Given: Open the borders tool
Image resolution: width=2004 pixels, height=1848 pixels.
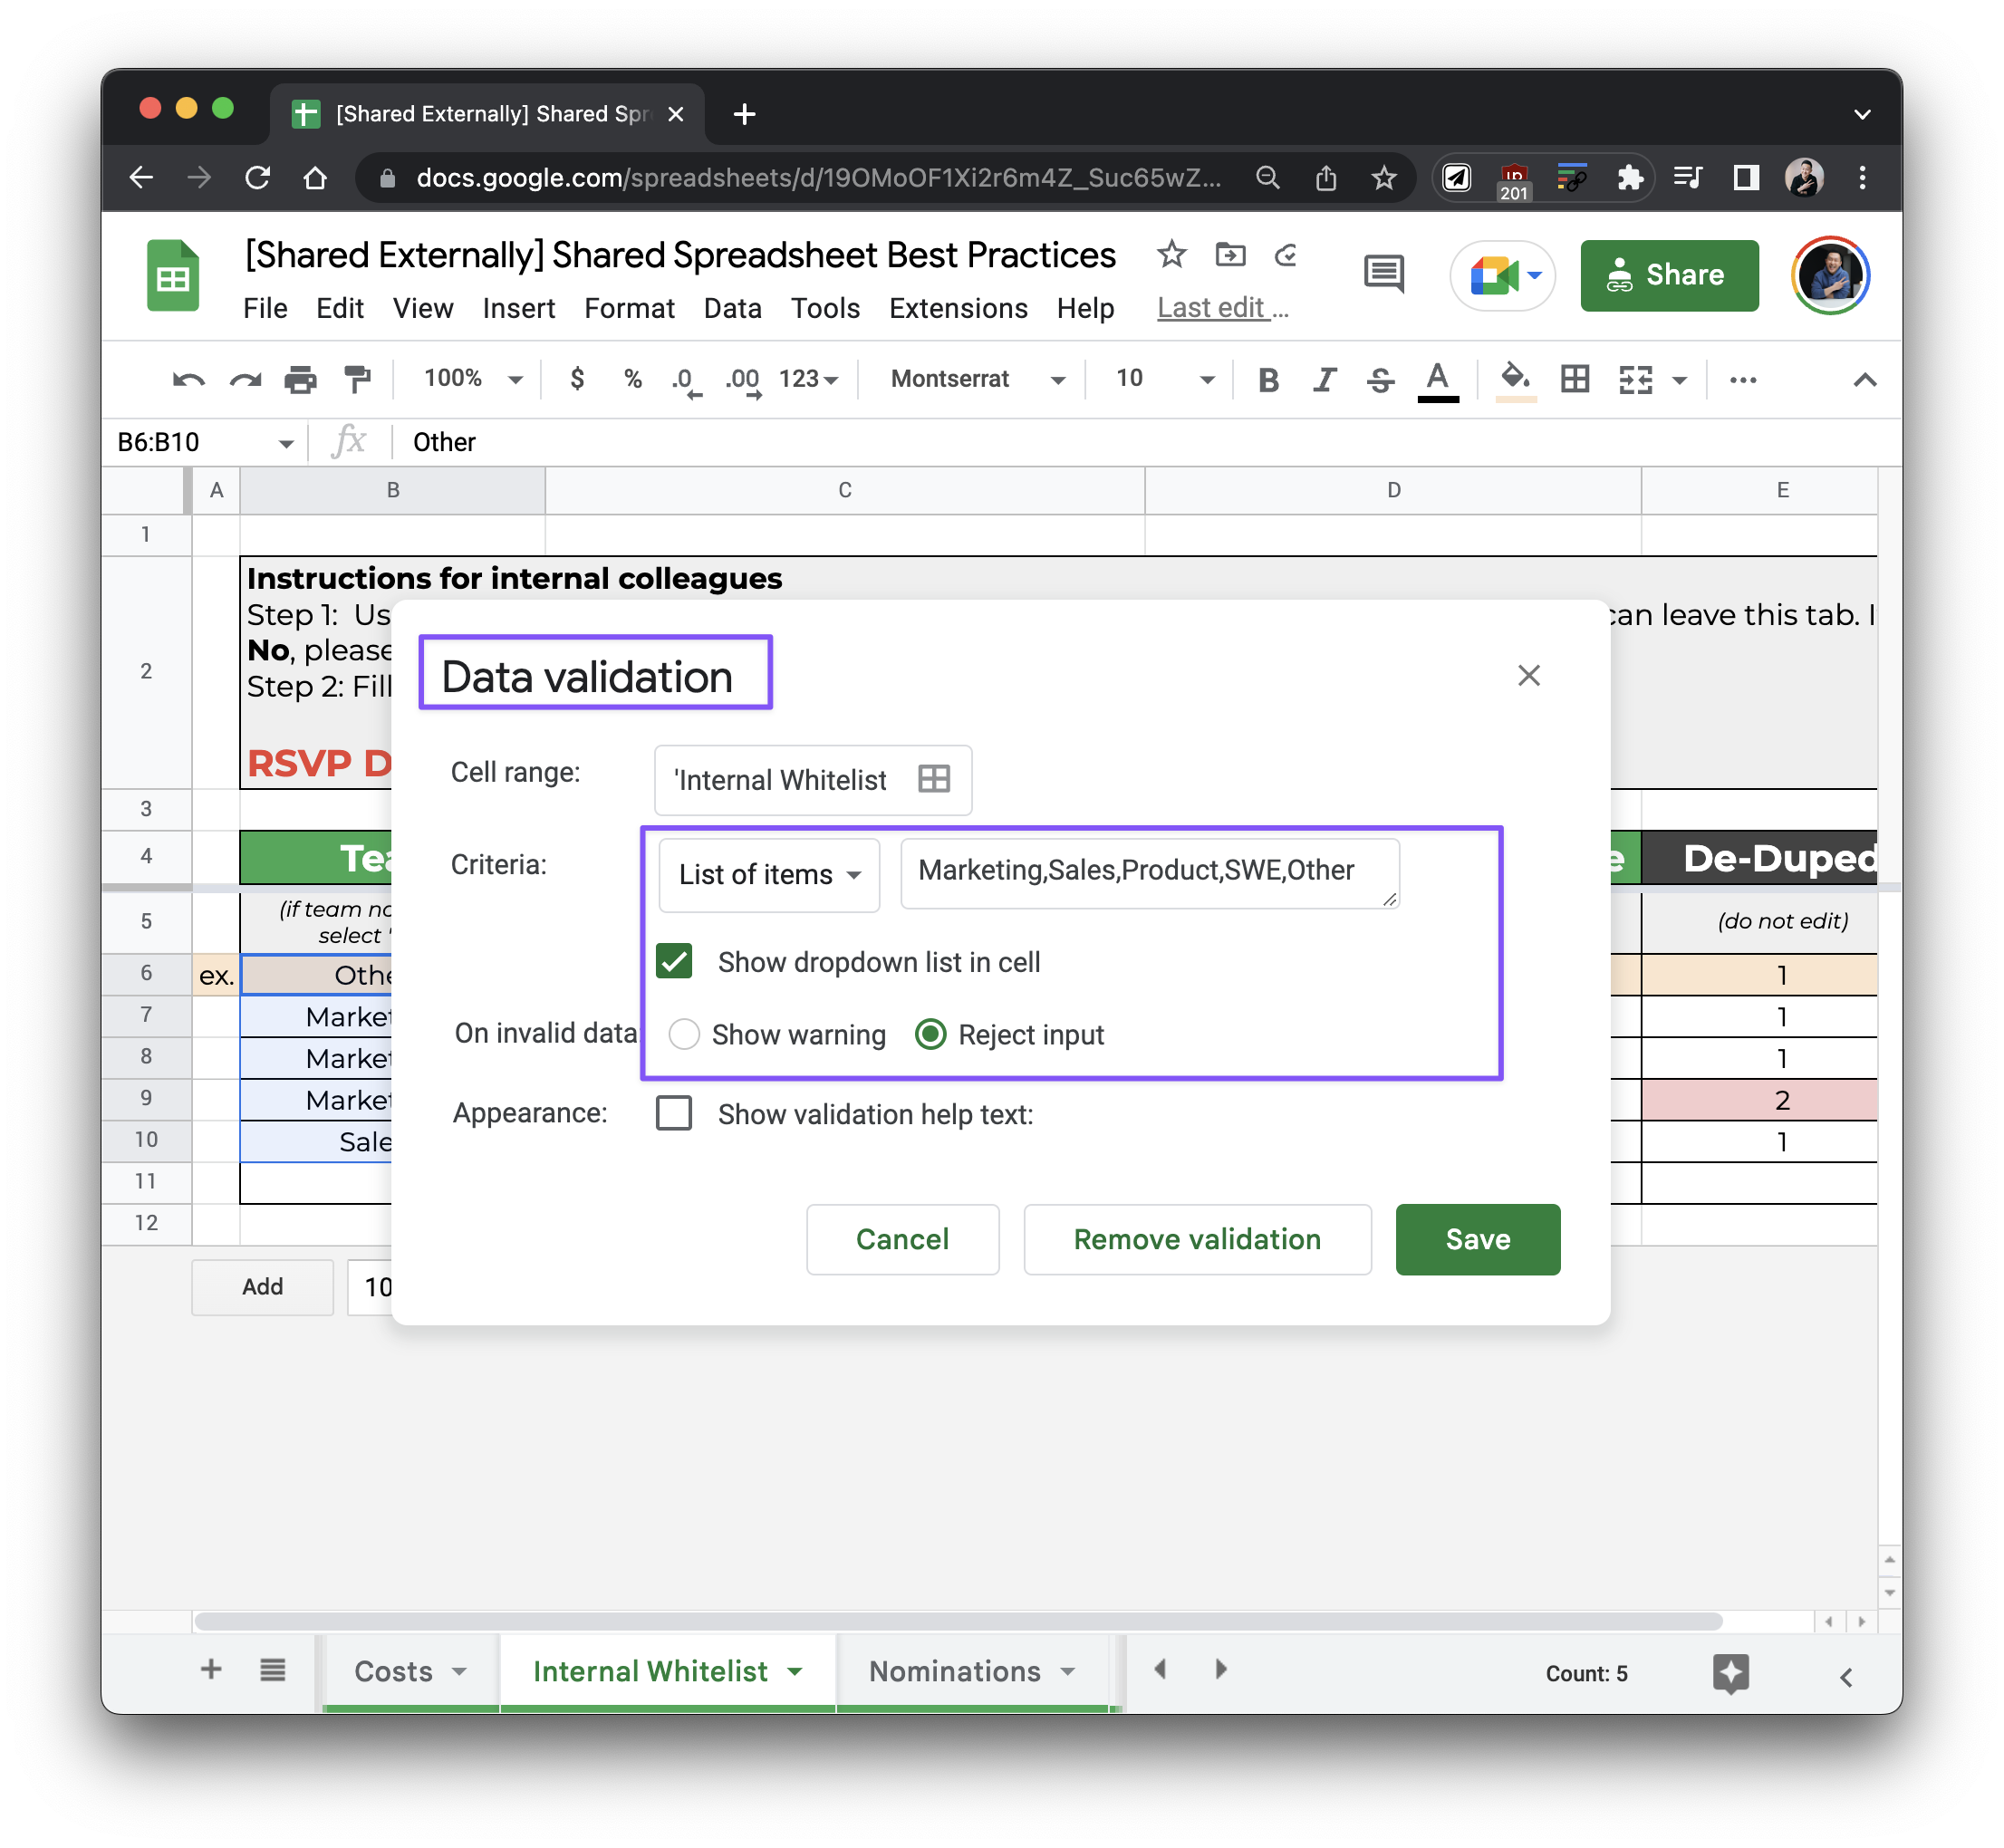Looking at the screenshot, I should 1574,380.
